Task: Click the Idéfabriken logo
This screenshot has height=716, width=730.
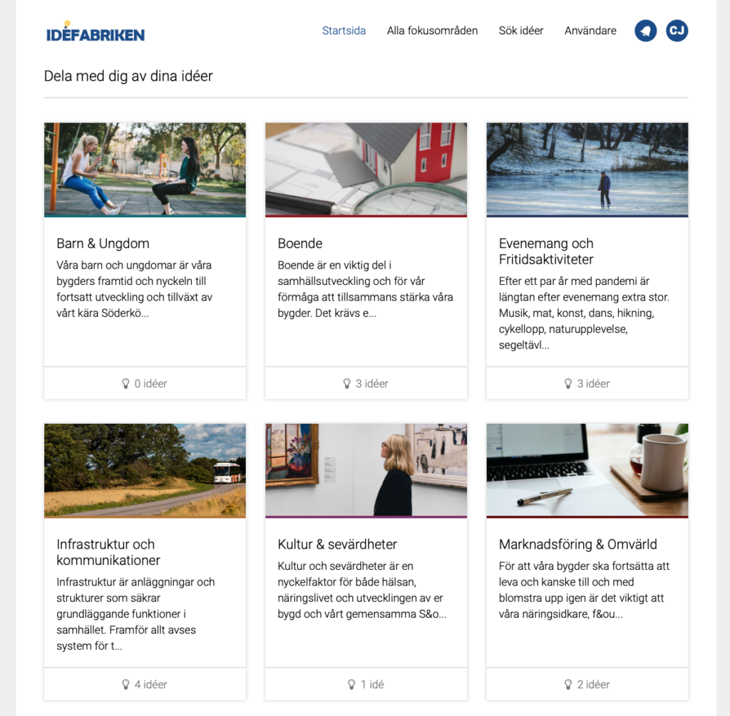Action: (x=96, y=31)
